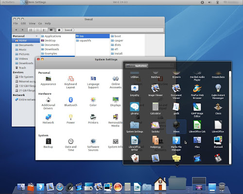Open Backup settings
Screen dimensions: 243x194
(x=48, y=143)
